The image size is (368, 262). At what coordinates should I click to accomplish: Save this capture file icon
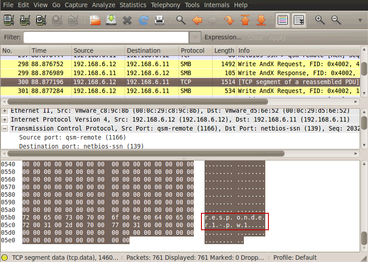pyautogui.click(x=111, y=20)
